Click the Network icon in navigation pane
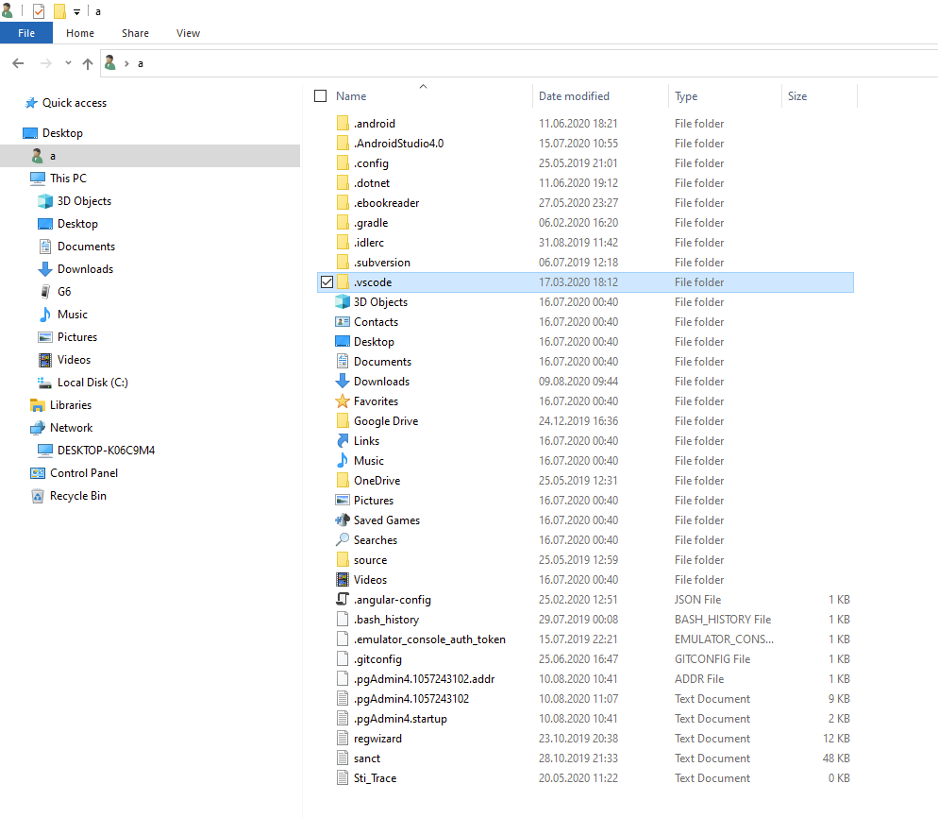Screen dimensions: 938x818 [38, 428]
